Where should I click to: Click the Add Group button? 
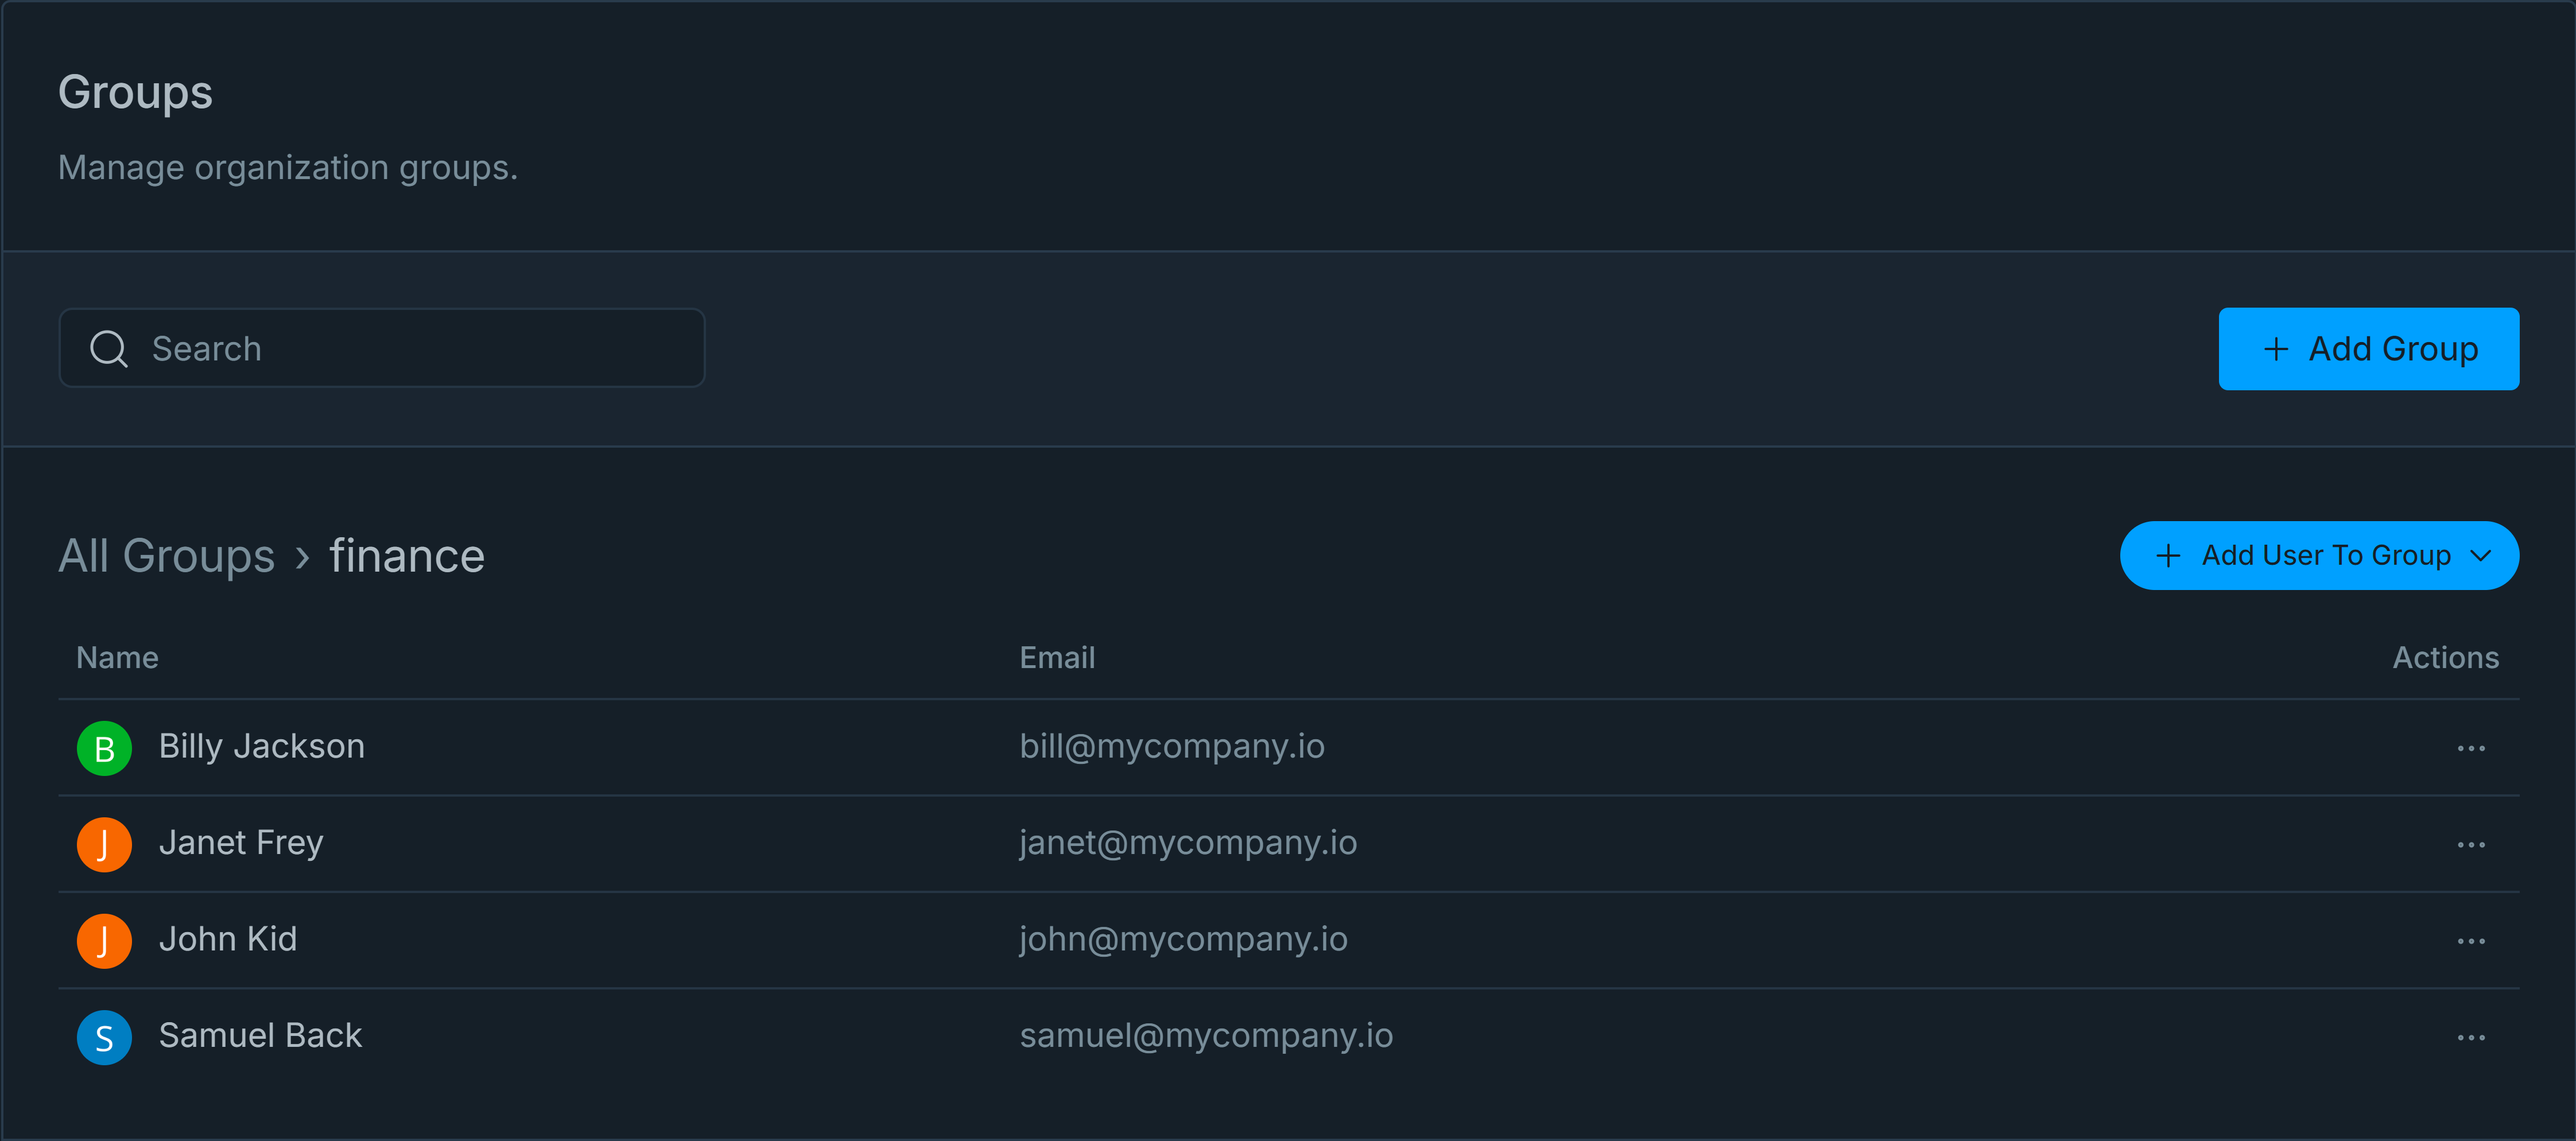(2368, 349)
